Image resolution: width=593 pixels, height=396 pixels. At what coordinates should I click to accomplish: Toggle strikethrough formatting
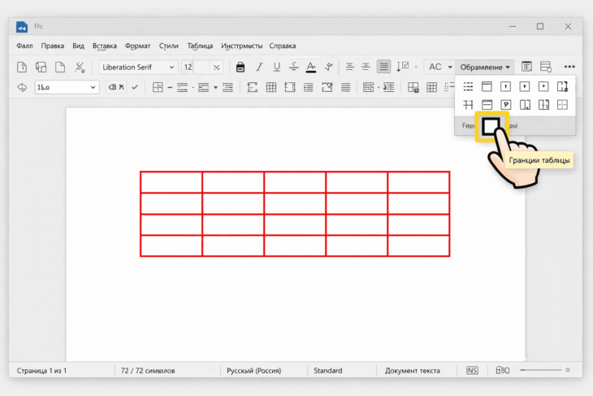294,67
